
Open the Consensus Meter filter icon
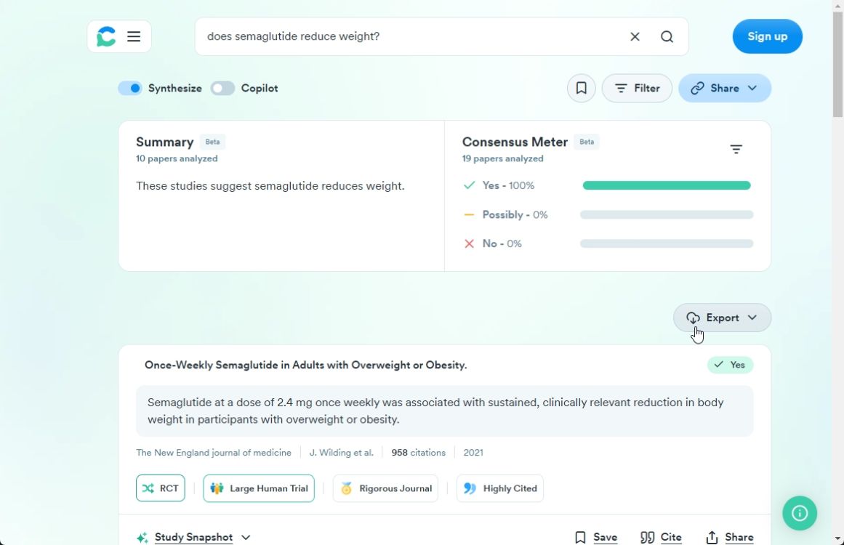coord(736,148)
